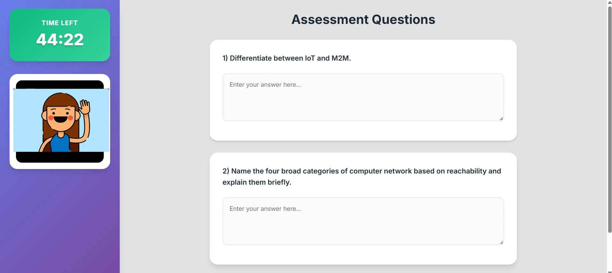Click the waving hand in the webcam preview
612x273 pixels.
point(85,107)
